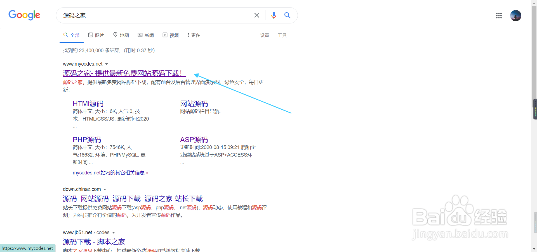Open the PHP源码 sitelink
Image resolution: width=537 pixels, height=252 pixels.
point(87,140)
